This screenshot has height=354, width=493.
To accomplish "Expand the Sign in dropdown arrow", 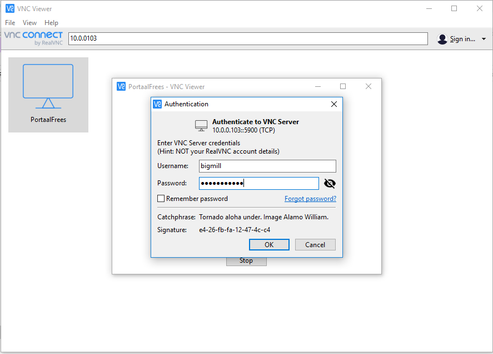I will (x=484, y=39).
